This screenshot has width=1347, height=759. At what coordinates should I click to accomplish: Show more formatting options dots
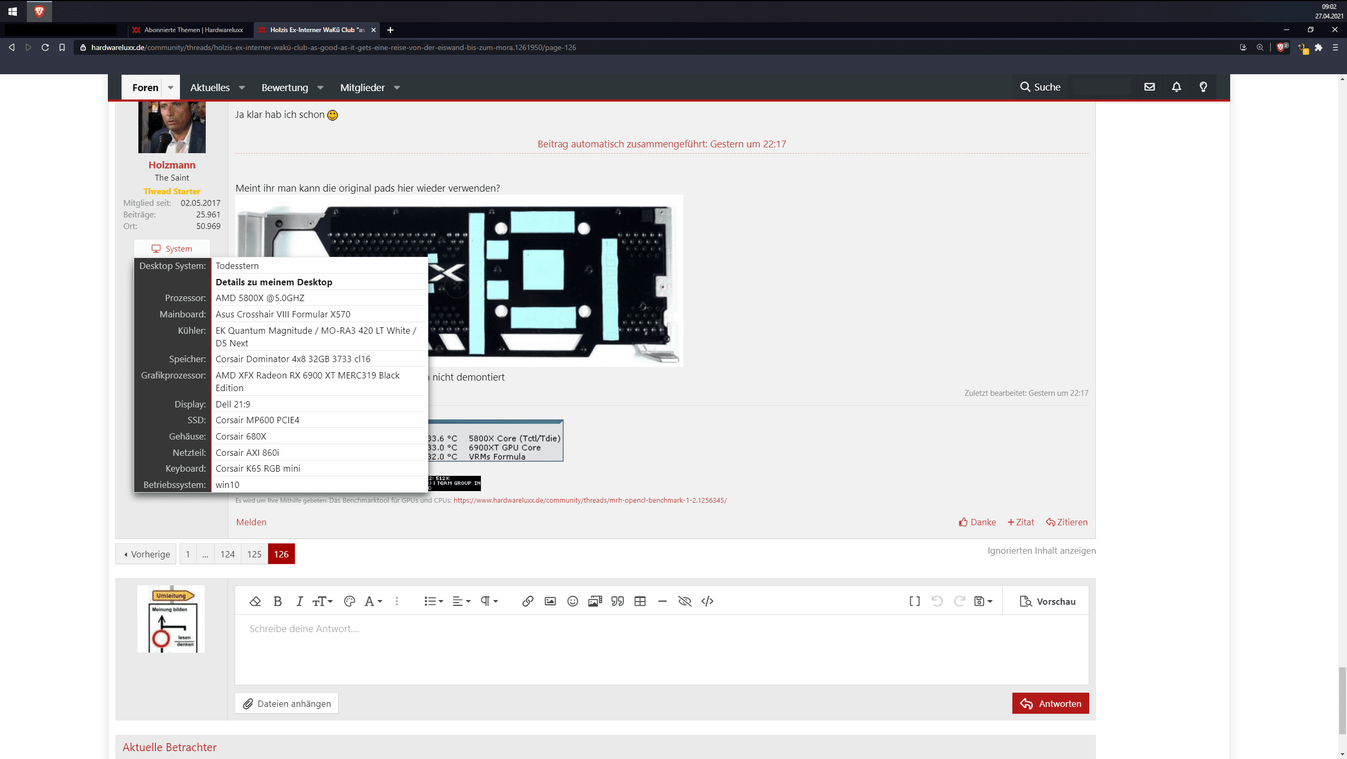click(x=397, y=601)
